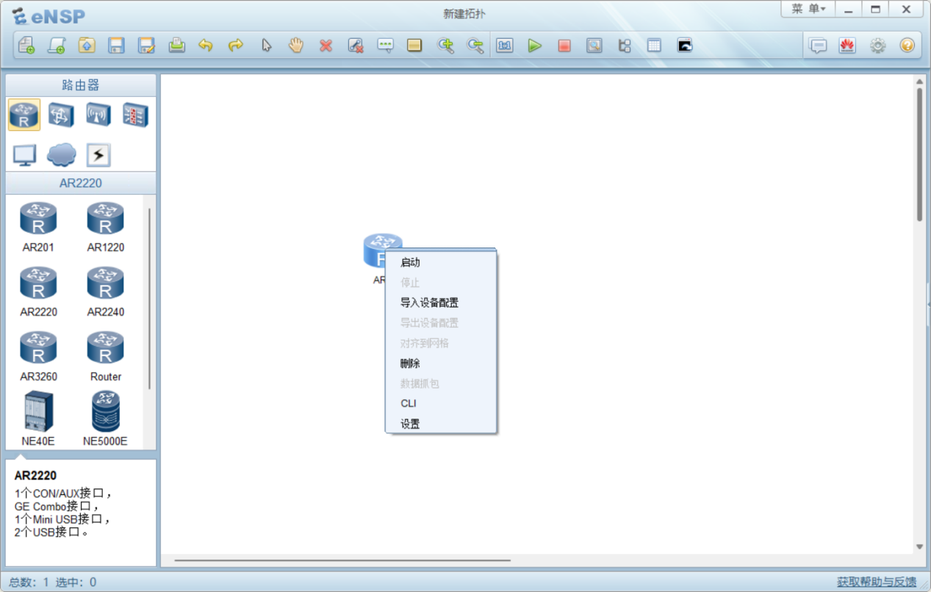Select the router device category icon
The width and height of the screenshot is (931, 592).
24,115
